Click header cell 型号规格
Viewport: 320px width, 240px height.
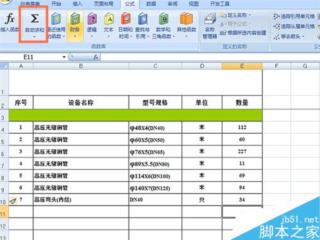[x=156, y=102]
